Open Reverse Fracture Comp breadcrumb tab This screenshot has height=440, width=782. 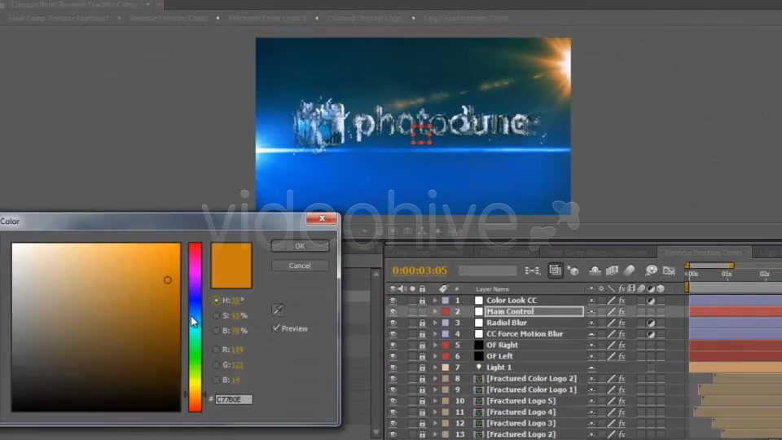[x=168, y=18]
